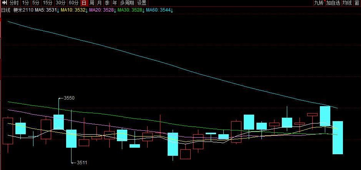
Task: Click the MA10: 3532 legend
Action: coord(74,10)
